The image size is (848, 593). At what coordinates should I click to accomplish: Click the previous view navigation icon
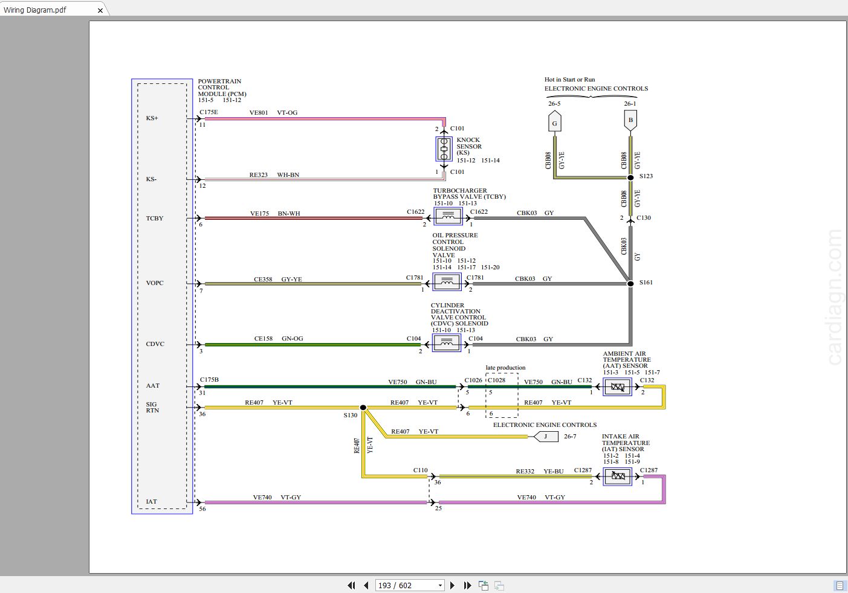[x=484, y=585]
